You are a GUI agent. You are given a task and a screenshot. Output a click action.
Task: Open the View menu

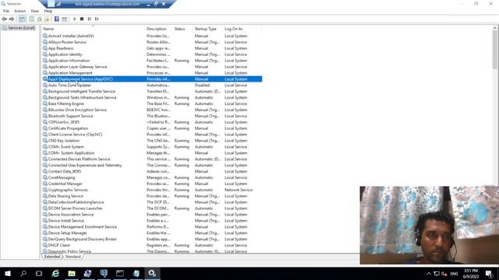[x=34, y=11]
